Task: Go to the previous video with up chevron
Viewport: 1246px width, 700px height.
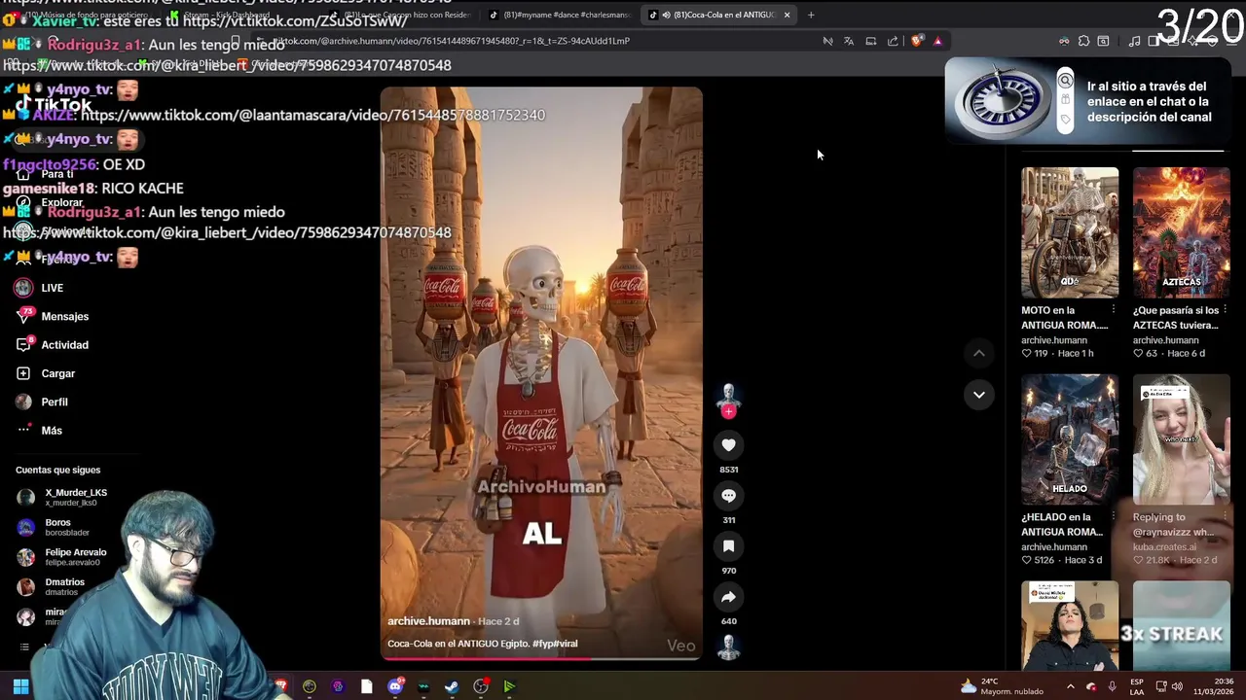Action: point(978,353)
